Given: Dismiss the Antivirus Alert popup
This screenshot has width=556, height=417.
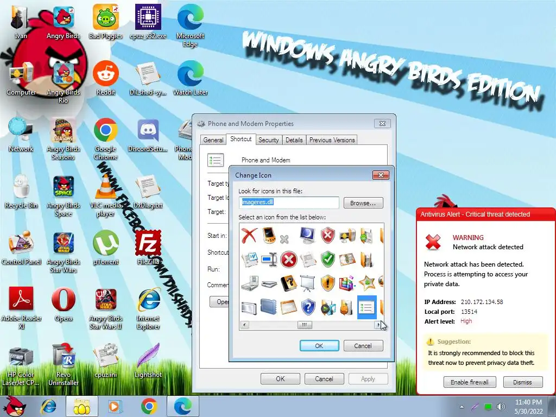Looking at the screenshot, I should pos(523,382).
